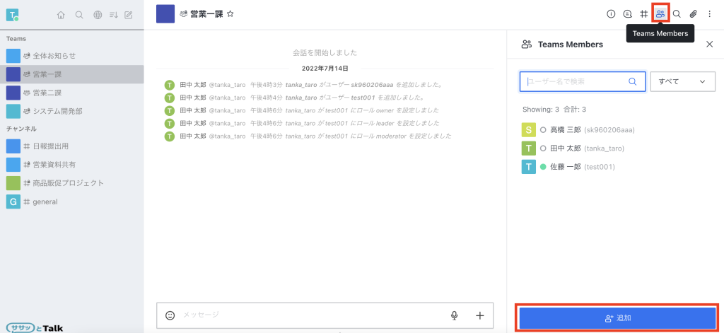Open the 営業資料共有 channel
Viewport: 724px width, 333px height.
pyautogui.click(x=72, y=165)
